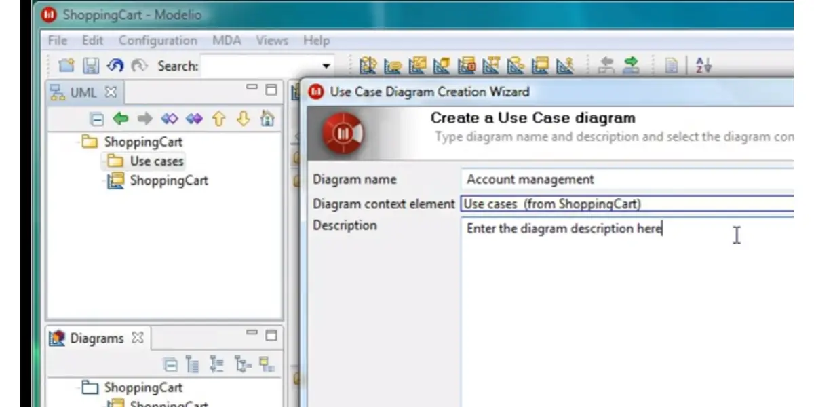Minimize the Diagrams panel
Viewport: 814px width, 407px height.
[252, 334]
